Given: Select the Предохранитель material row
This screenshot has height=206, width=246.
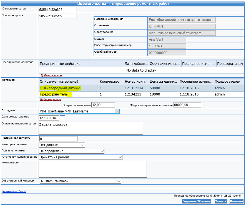Looking at the screenshot, I should pos(141,94).
